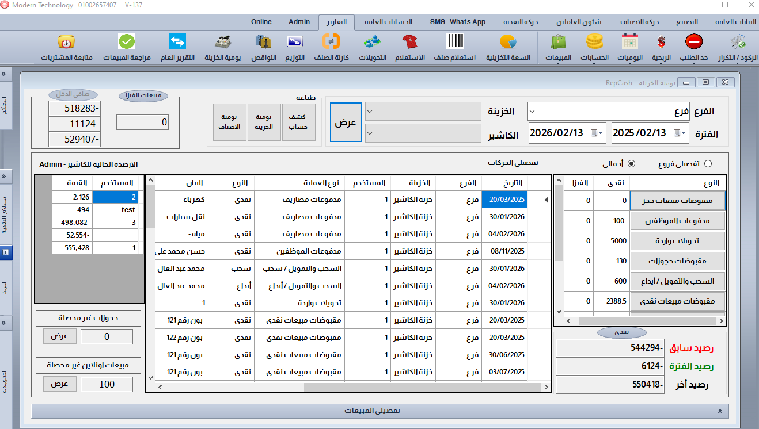Image resolution: width=759 pixels, height=429 pixels.
Task: Open the يومية الخزينة cash register icon
Action: [x=224, y=43]
